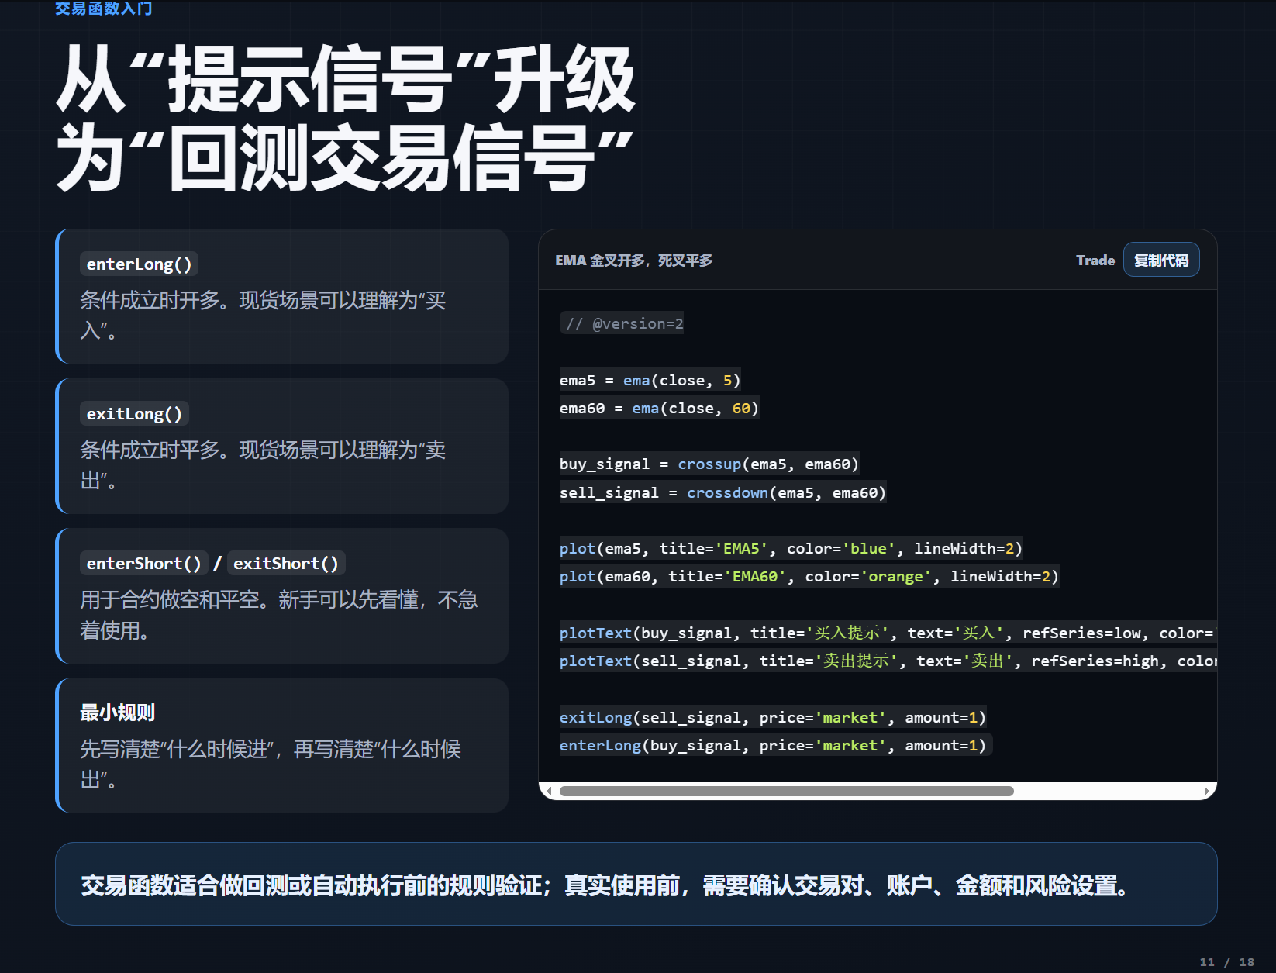Screen dimensions: 1276x973
Task: Click the bottom note starting 交易函数适合做回测
Action: (x=607, y=885)
